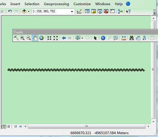Viewport: 158px width, 137px height.
Task: Click the hammer tool icon
Action: point(16,38)
